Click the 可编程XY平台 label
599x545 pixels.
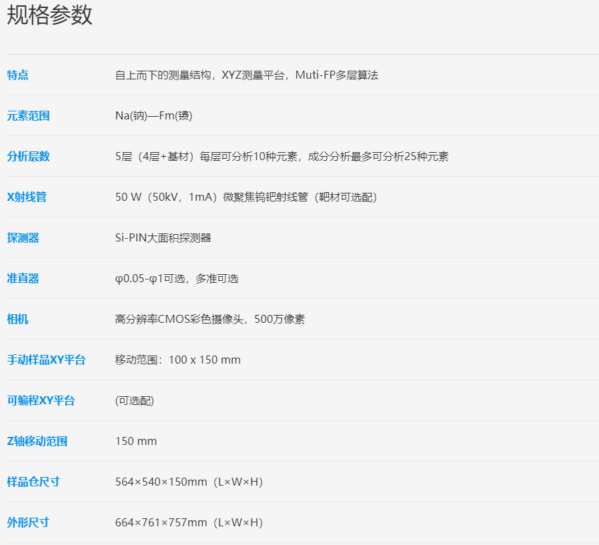click(41, 401)
